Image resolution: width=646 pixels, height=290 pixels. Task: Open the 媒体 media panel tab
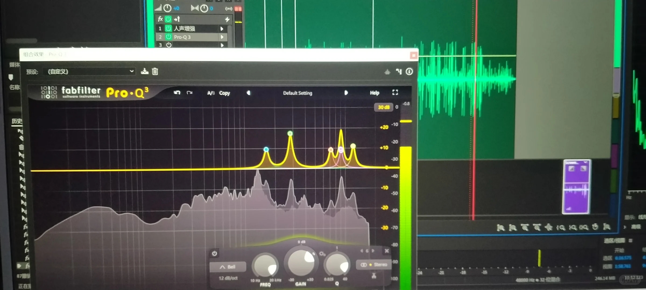pyautogui.click(x=14, y=64)
